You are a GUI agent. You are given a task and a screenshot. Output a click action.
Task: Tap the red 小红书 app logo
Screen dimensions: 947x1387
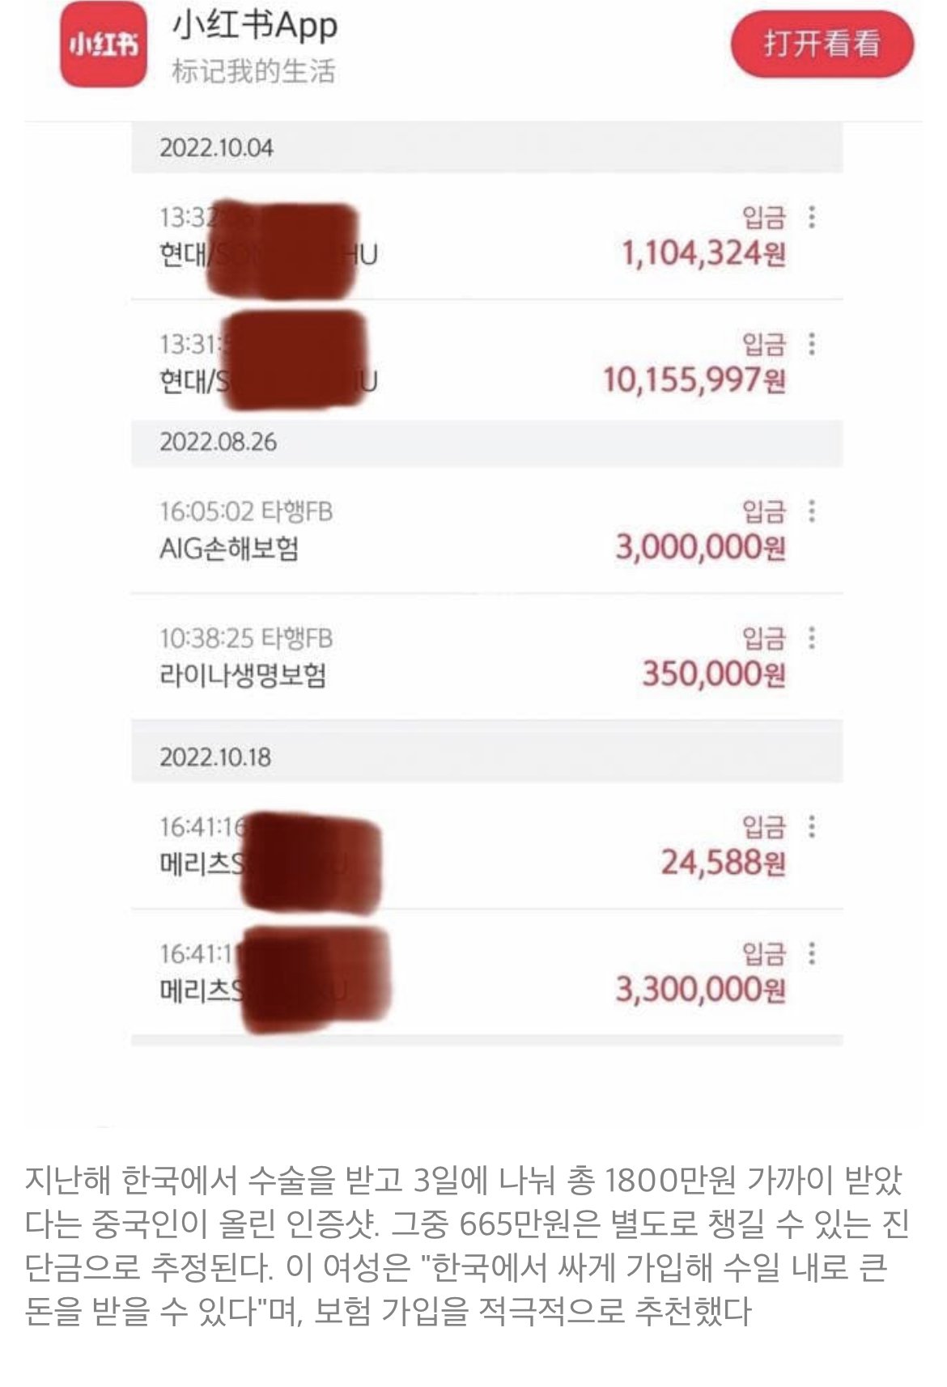pyautogui.click(x=103, y=45)
